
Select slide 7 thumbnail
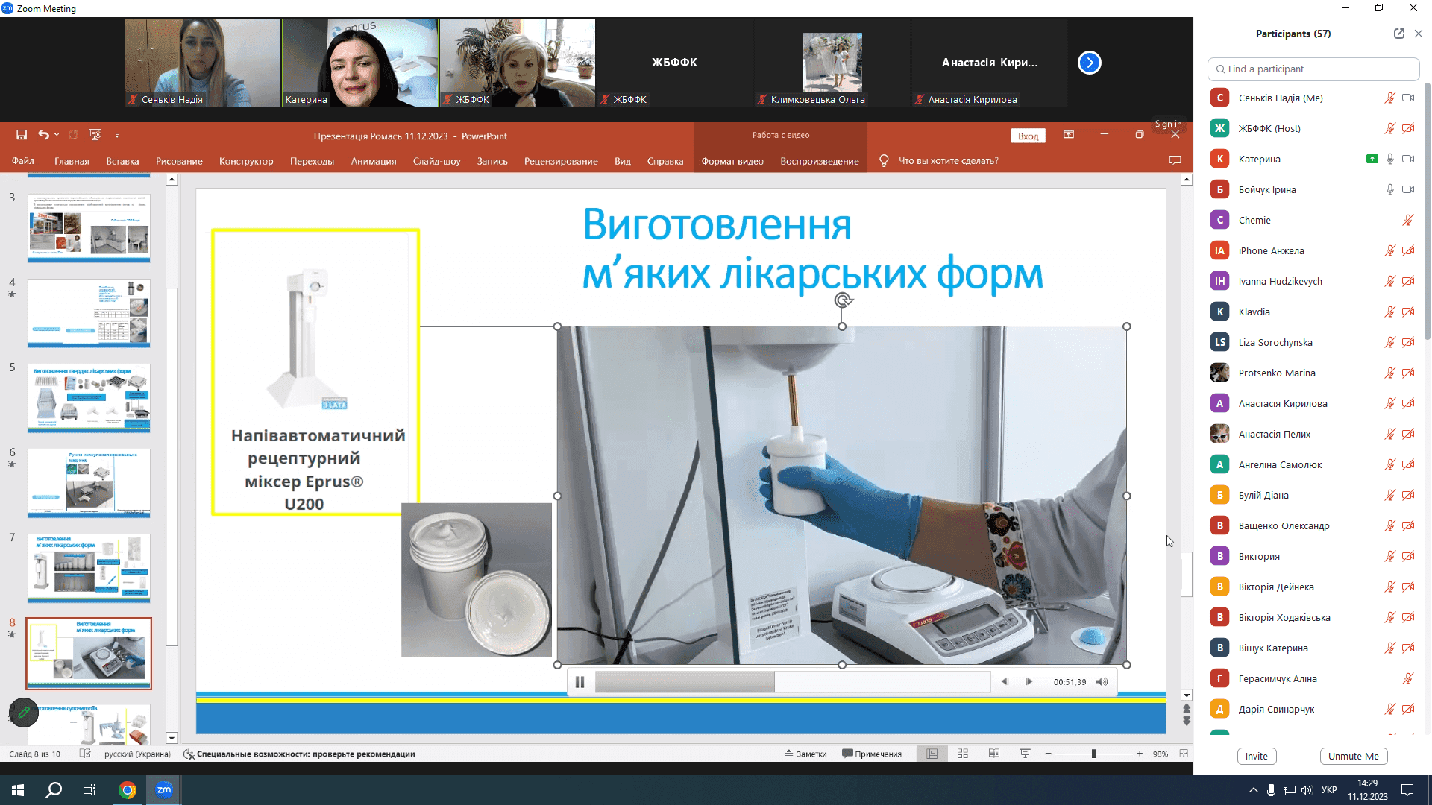(x=89, y=568)
